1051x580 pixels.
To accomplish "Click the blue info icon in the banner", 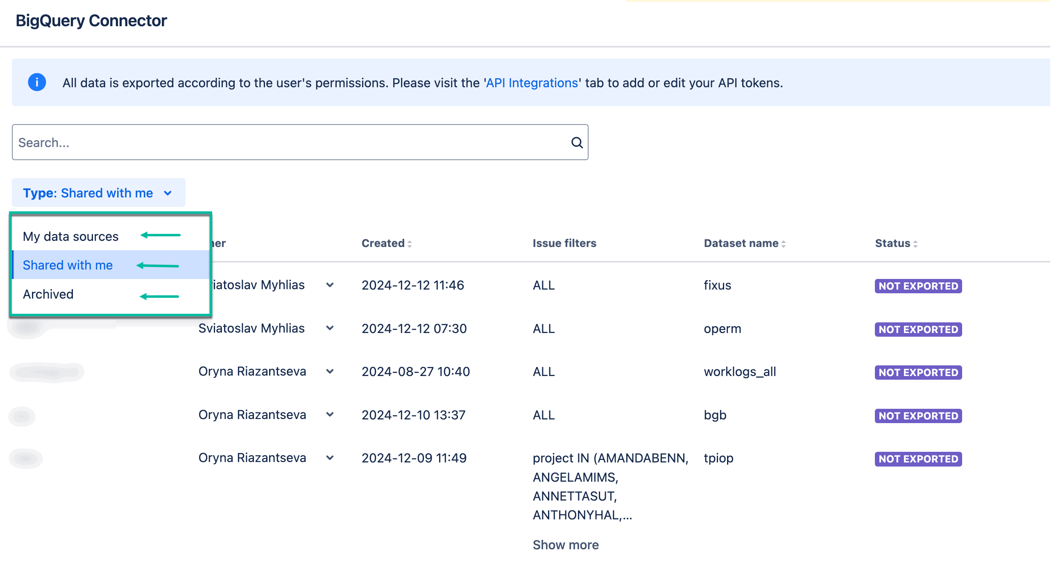I will click(x=36, y=82).
